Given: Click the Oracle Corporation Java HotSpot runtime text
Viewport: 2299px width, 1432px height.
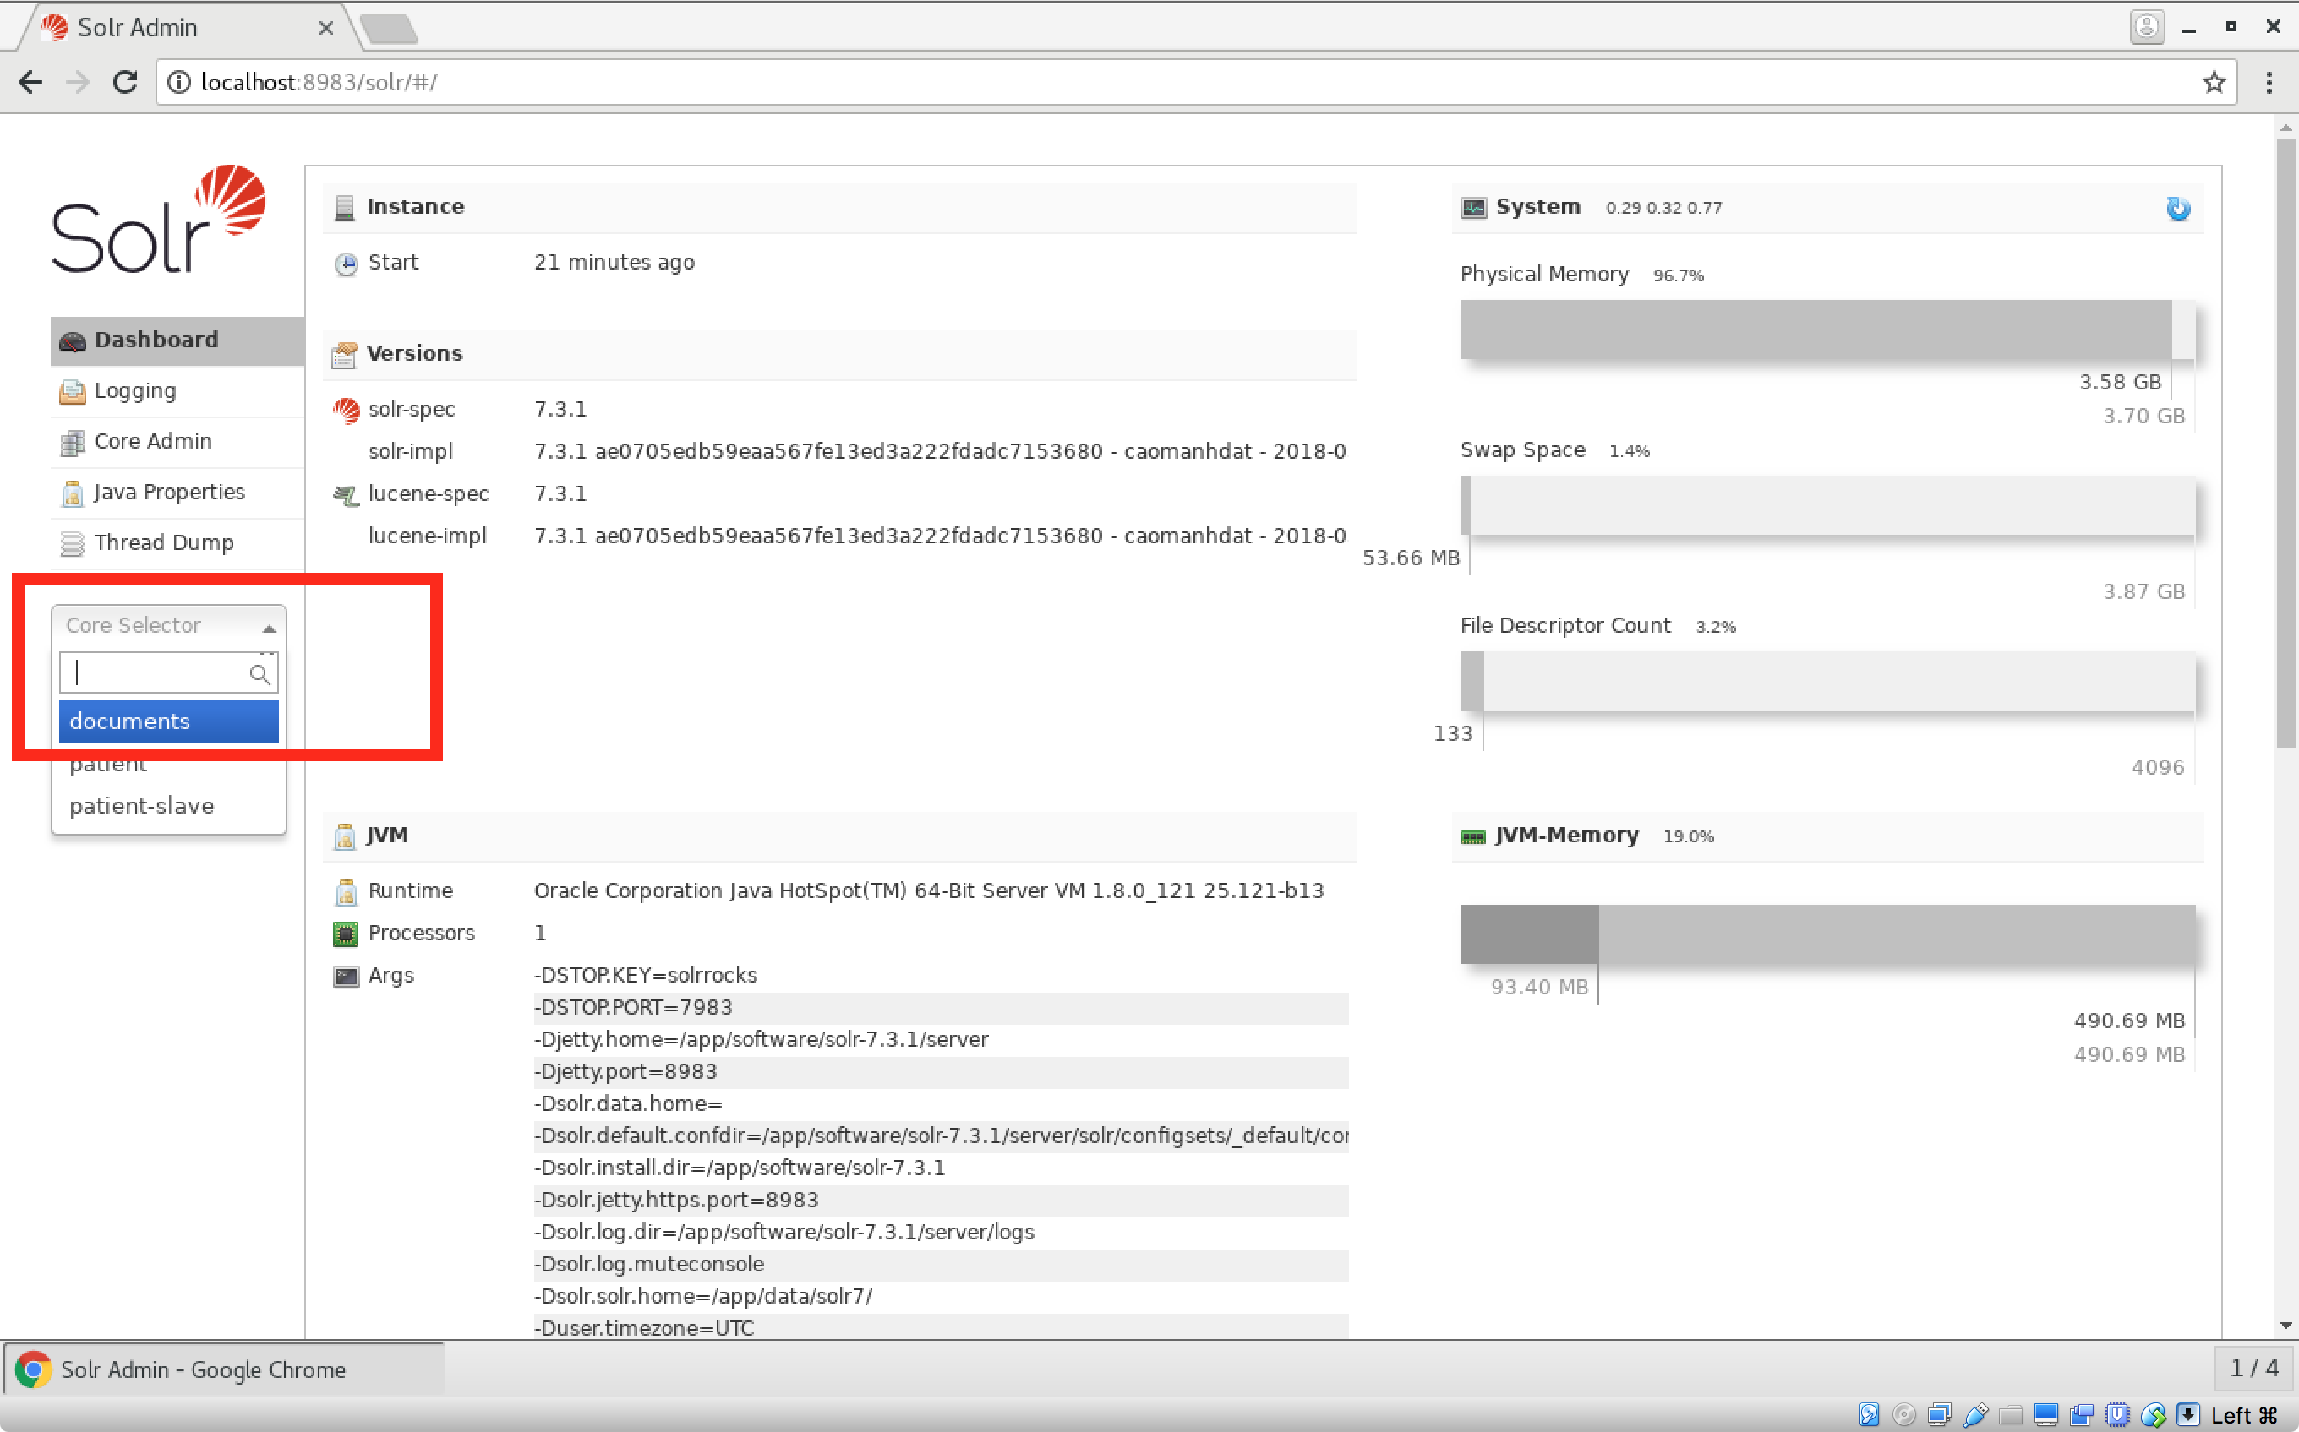Looking at the screenshot, I should (x=928, y=891).
